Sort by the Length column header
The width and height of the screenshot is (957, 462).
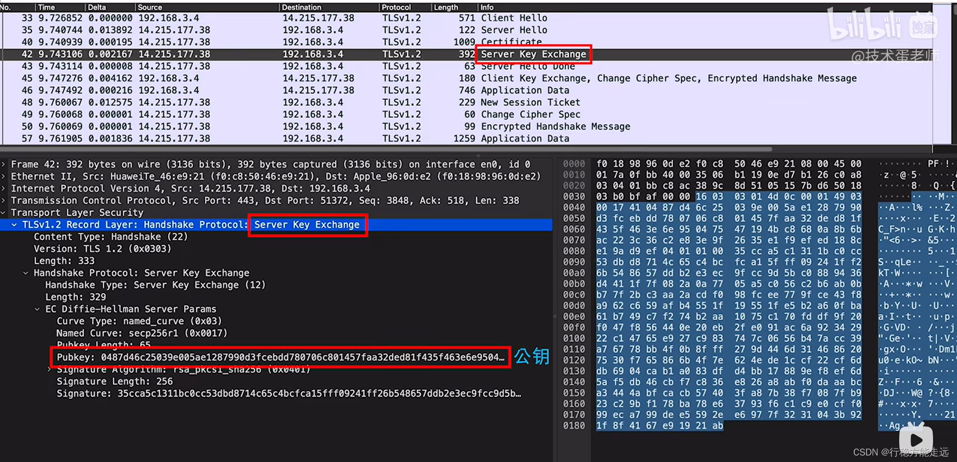pos(454,7)
